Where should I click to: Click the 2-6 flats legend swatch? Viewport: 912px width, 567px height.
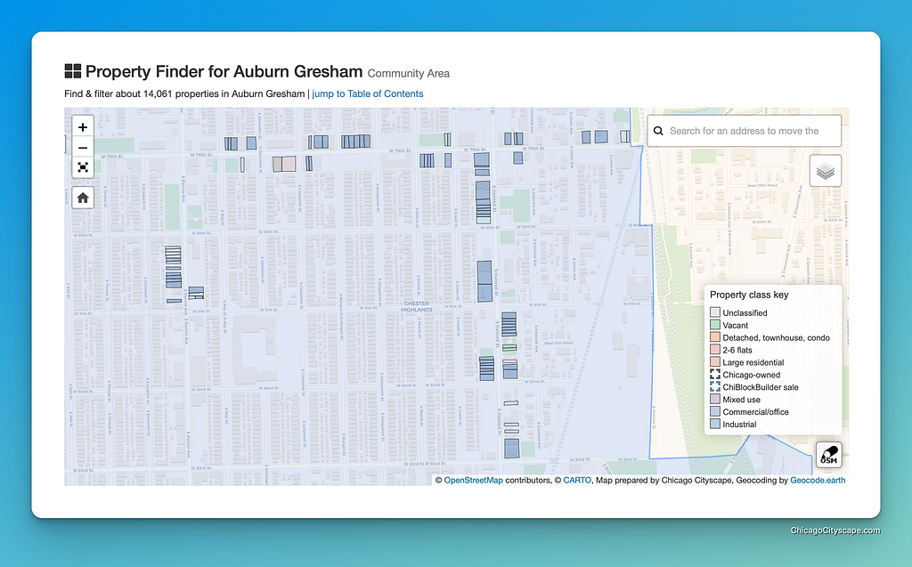[x=715, y=350]
